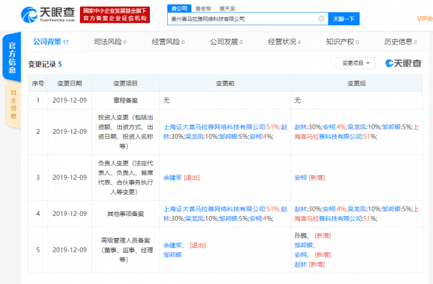Select the 查老板 search tab
Viewport: 433px width, 284px height.
(203, 9)
